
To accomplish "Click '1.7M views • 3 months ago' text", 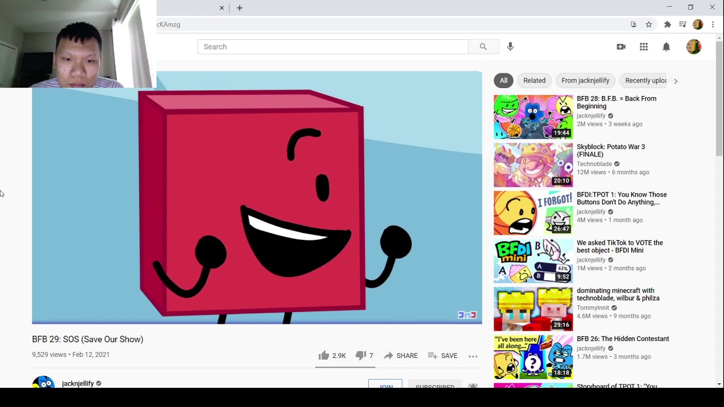I will [614, 357].
